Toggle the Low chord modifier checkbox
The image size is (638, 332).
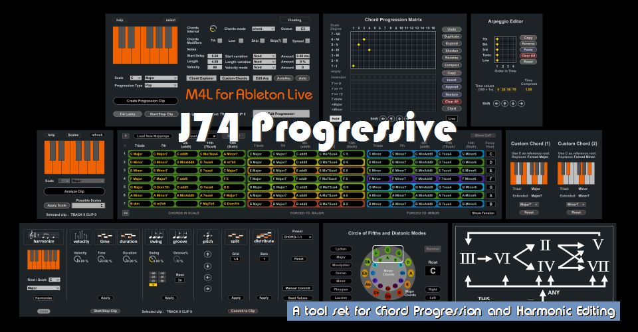tap(241, 41)
